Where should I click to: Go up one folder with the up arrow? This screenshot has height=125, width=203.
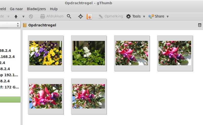coord(16,17)
